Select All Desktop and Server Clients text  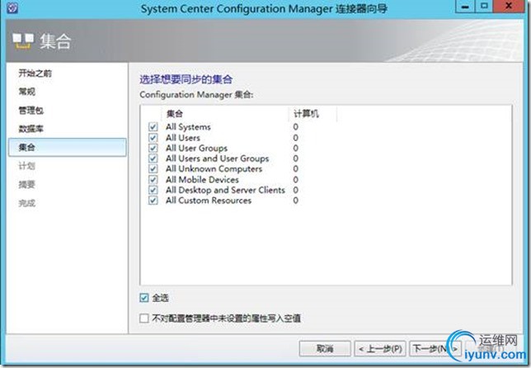pyautogui.click(x=225, y=190)
